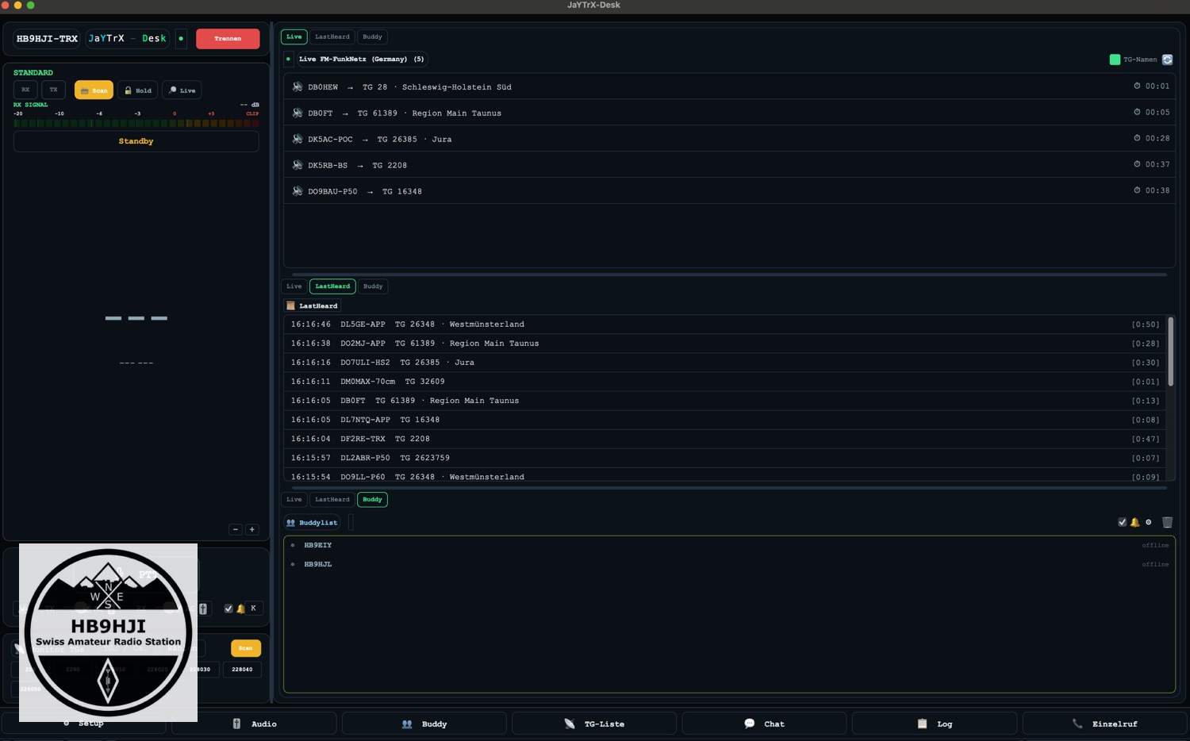This screenshot has height=741, width=1190.
Task: Open TG-Liste from the bottom bar
Action: pos(594,724)
